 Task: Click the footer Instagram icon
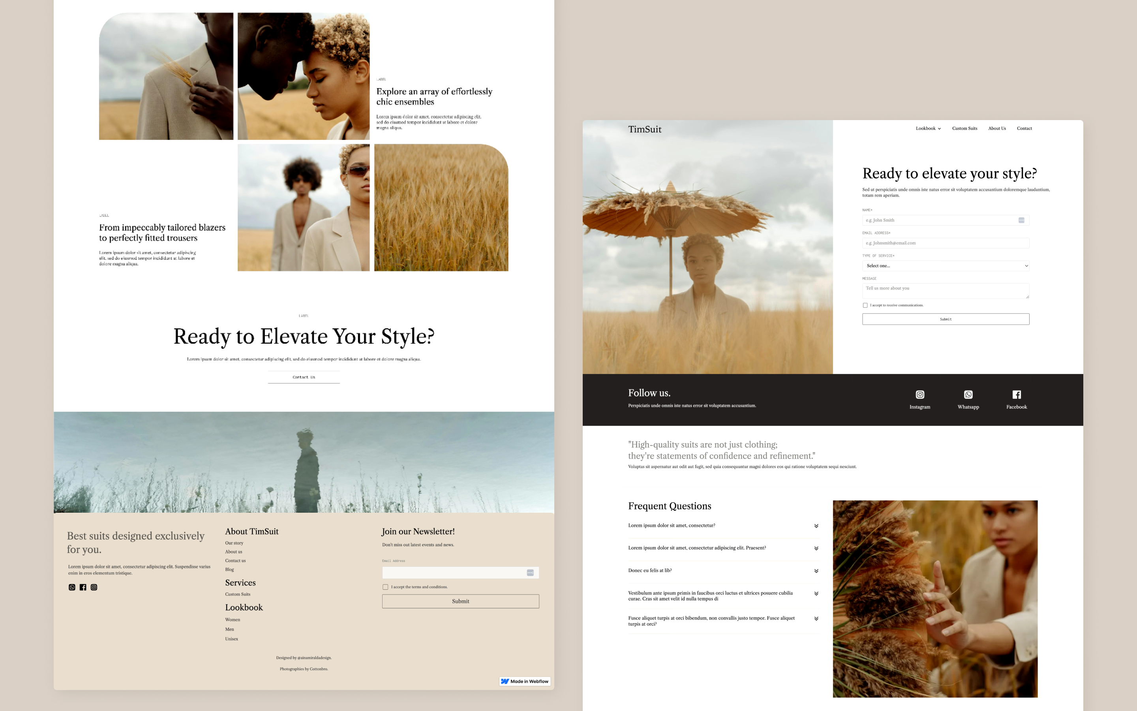pyautogui.click(x=94, y=587)
